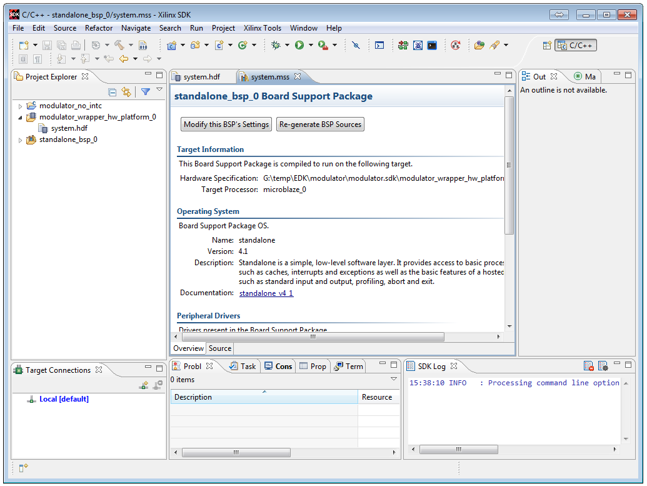Select the C/C++ perspective button
Screen dimensions: 647x486
point(576,46)
